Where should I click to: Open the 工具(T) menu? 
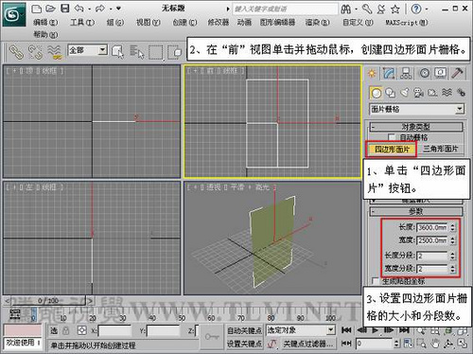coord(82,23)
